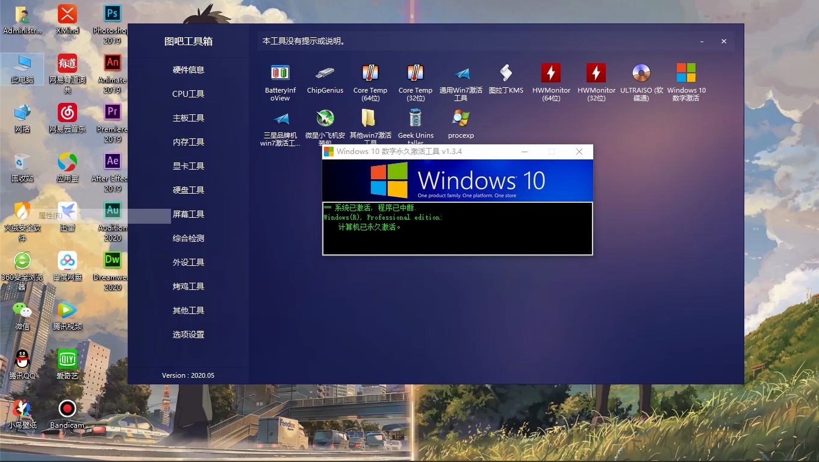
Task: Close the 图吧工具箱 window
Action: click(724, 42)
